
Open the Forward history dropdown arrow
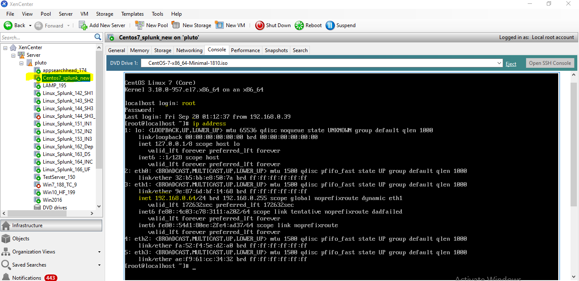tap(68, 25)
